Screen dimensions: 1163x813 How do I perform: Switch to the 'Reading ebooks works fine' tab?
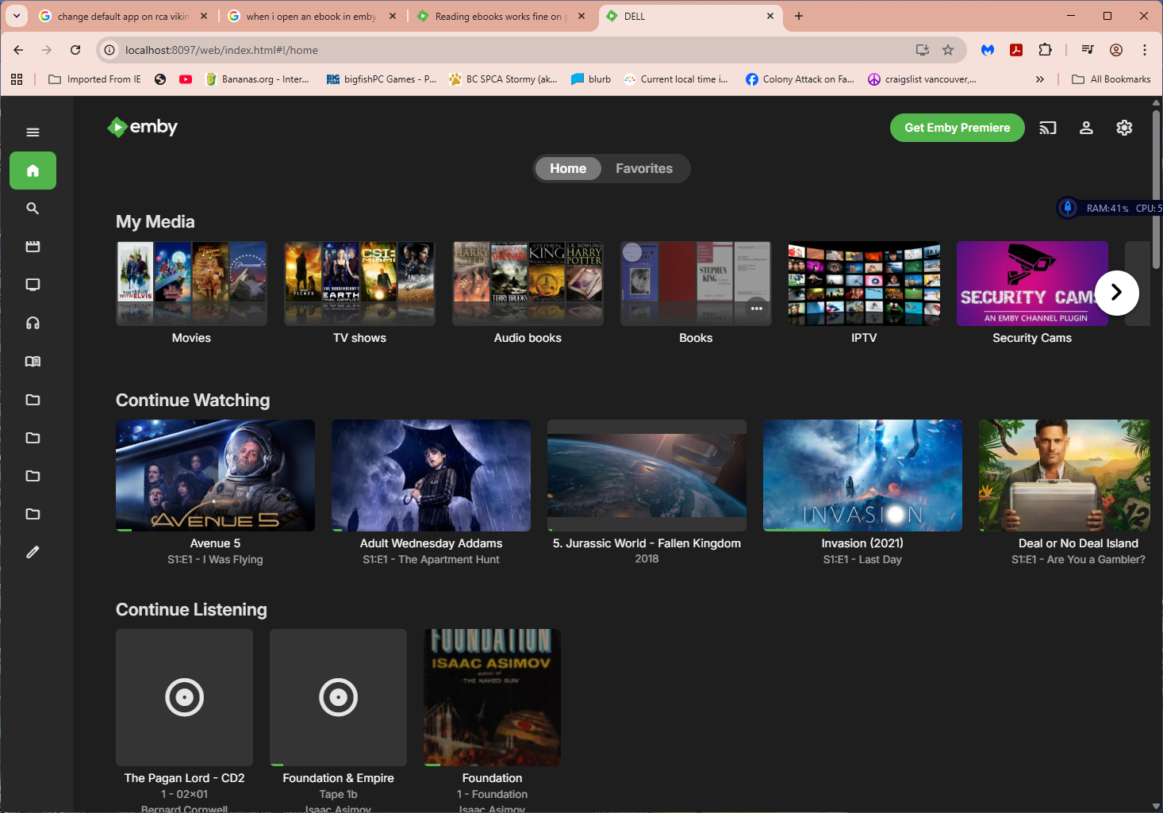501,16
